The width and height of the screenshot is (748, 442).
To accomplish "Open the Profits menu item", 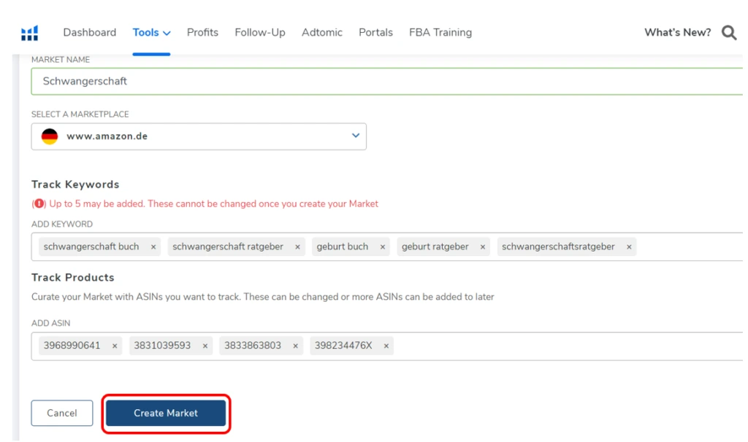I will click(x=202, y=33).
